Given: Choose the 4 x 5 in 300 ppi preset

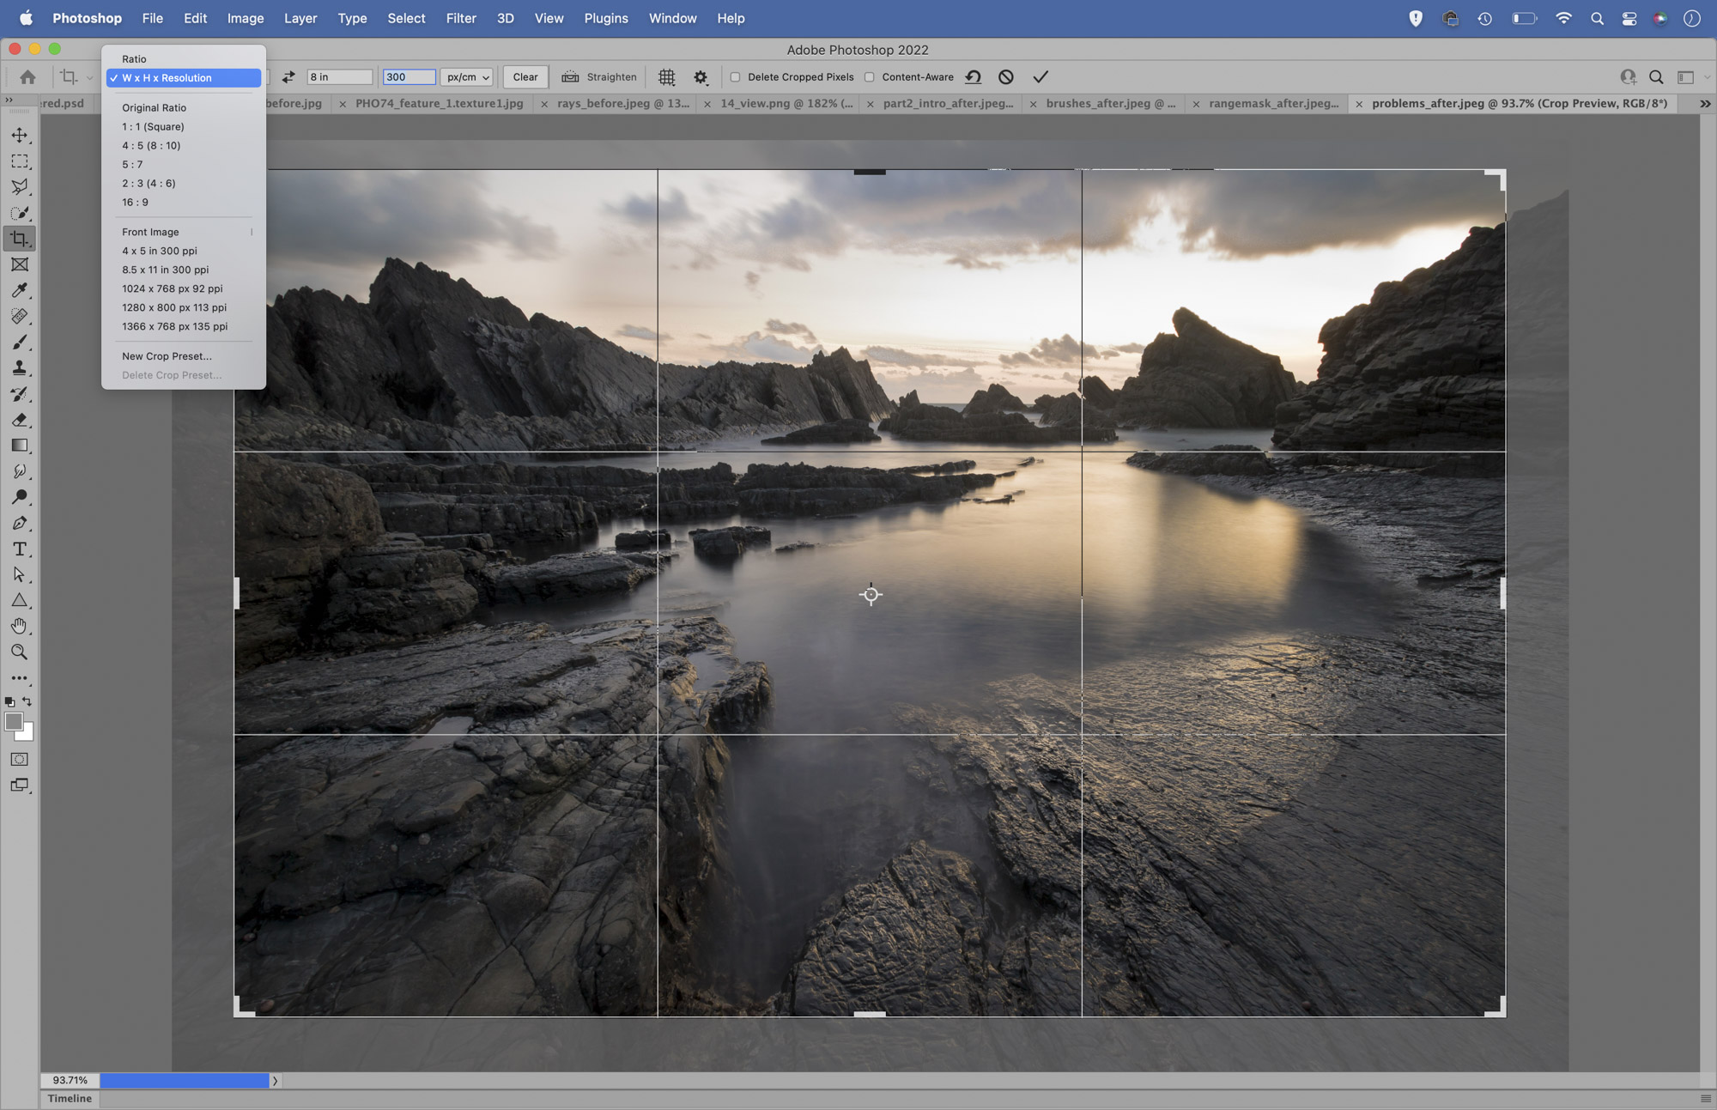Looking at the screenshot, I should [161, 251].
